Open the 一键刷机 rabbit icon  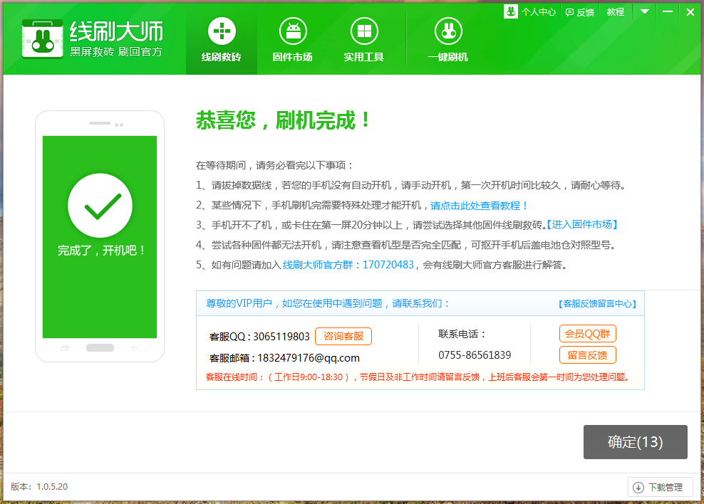[x=448, y=31]
